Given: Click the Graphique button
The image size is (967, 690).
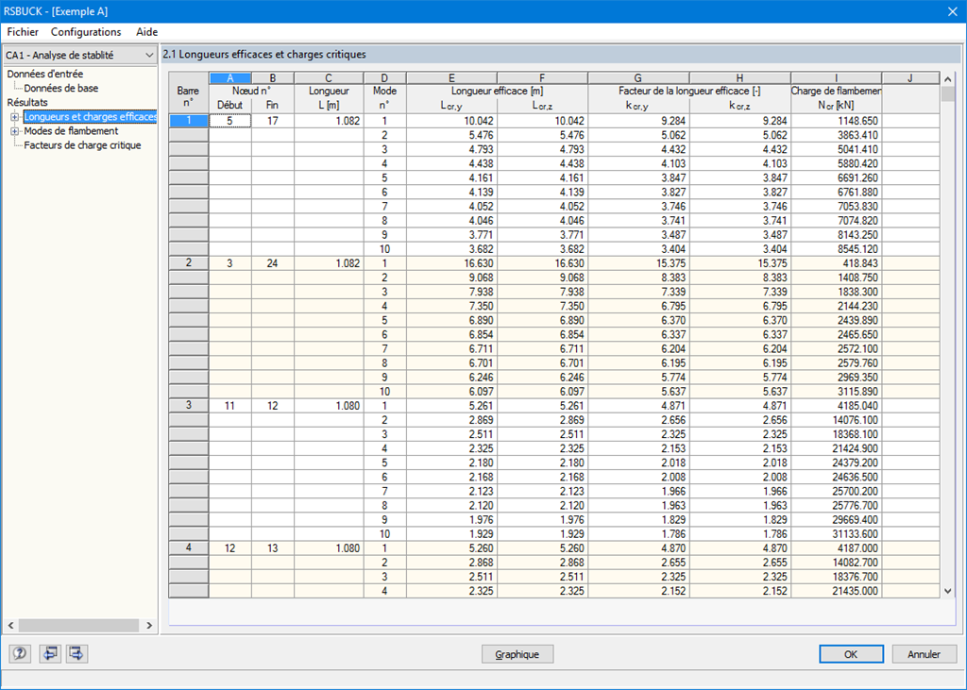Looking at the screenshot, I should 517,654.
